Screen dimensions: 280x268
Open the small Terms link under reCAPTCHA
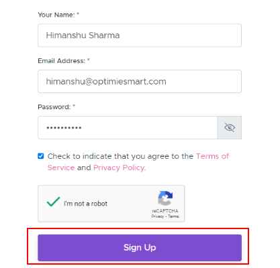[x=173, y=216]
